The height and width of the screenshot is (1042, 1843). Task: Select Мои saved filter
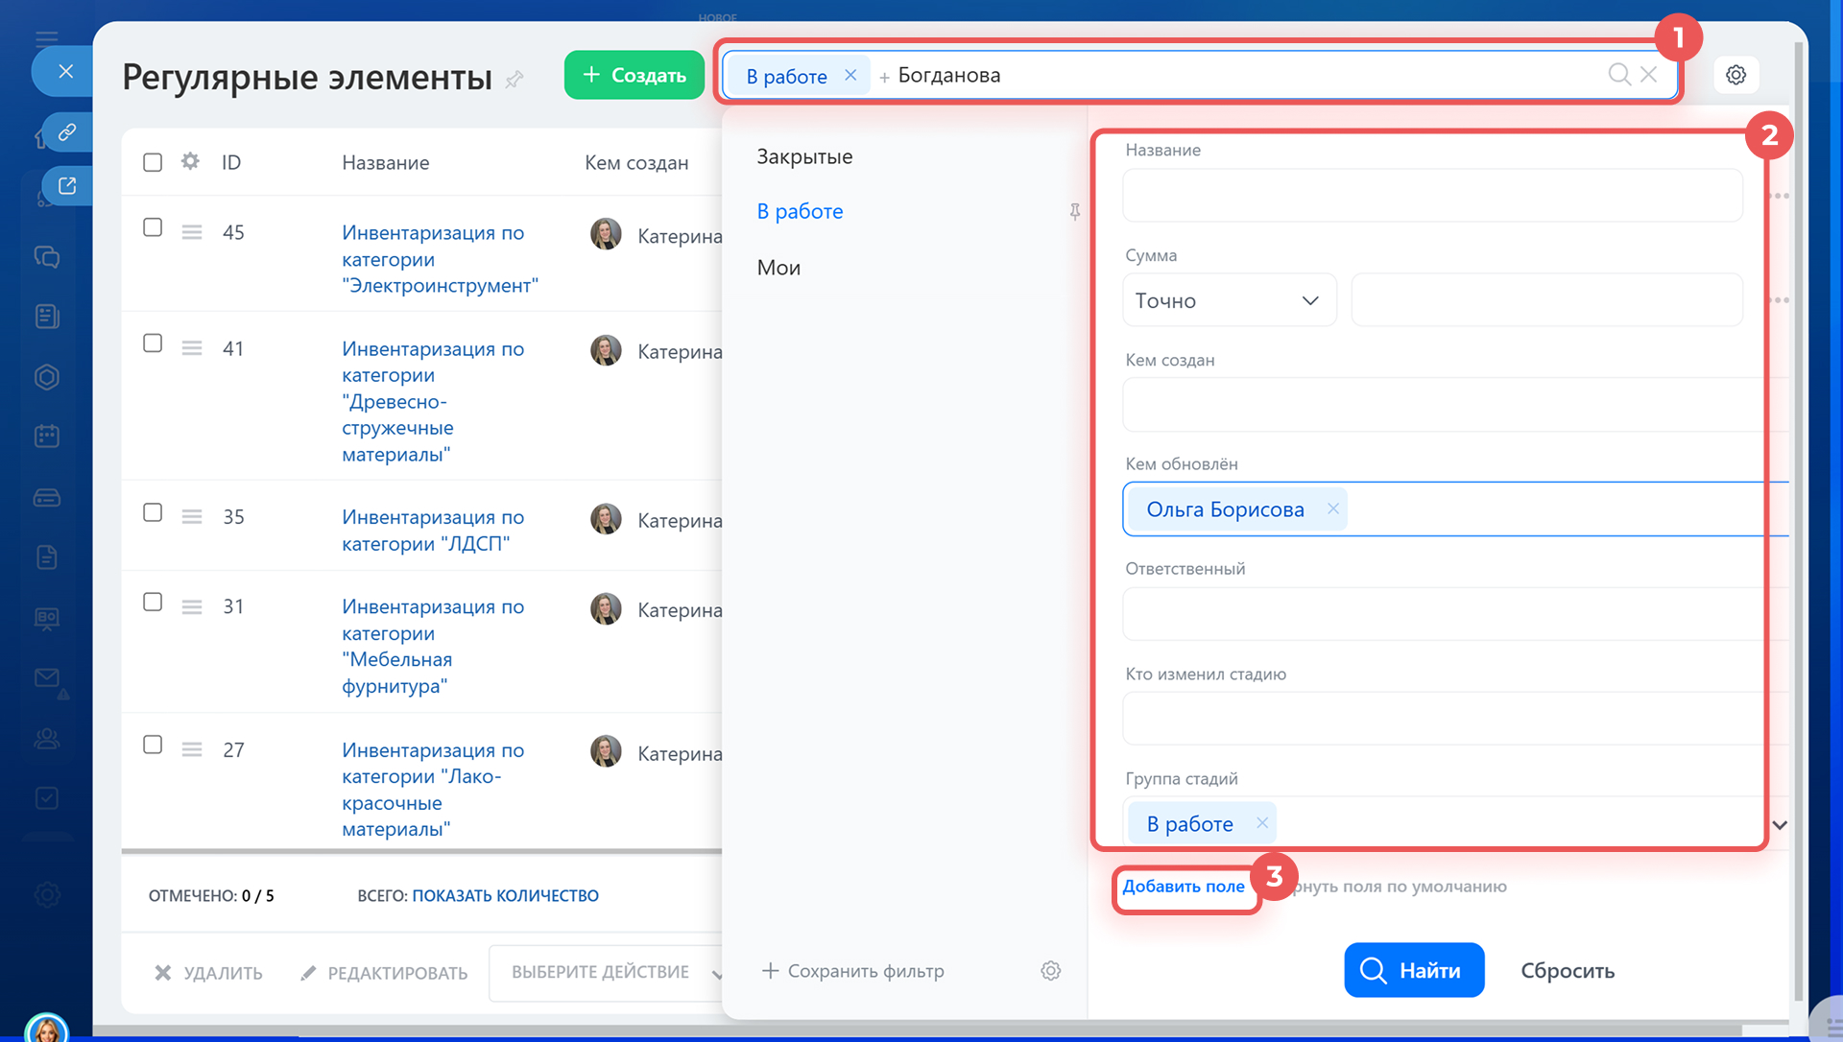778,268
